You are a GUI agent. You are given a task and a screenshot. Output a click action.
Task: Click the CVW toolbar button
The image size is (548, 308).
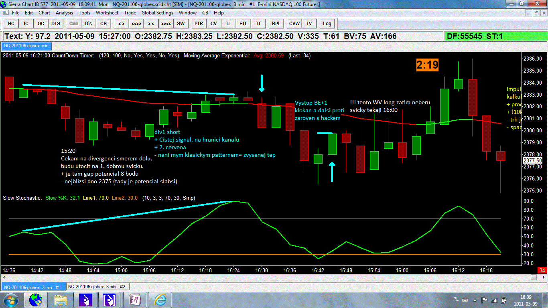pyautogui.click(x=294, y=23)
